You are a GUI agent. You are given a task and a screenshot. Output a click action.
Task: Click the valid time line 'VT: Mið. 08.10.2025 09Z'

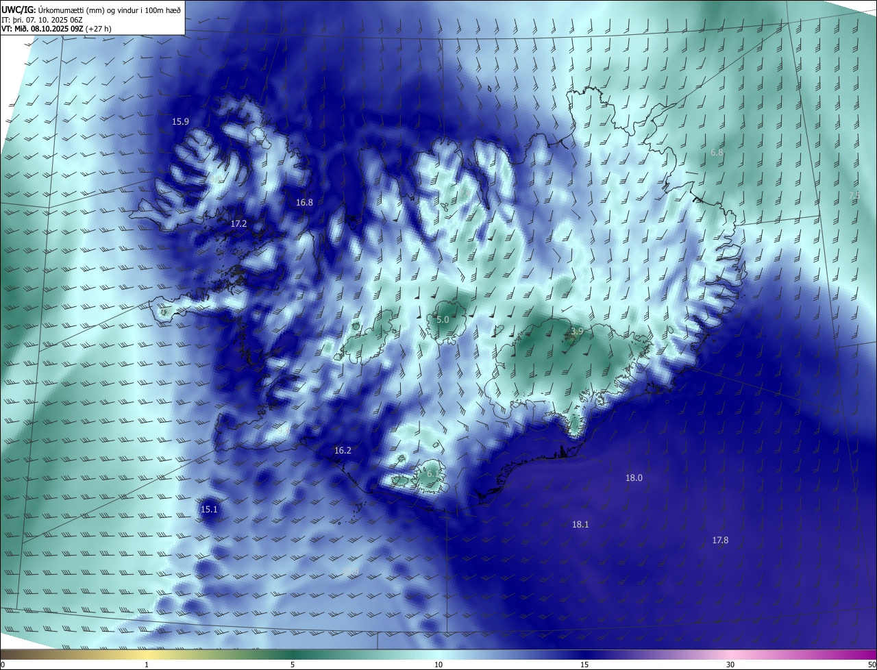click(x=43, y=29)
